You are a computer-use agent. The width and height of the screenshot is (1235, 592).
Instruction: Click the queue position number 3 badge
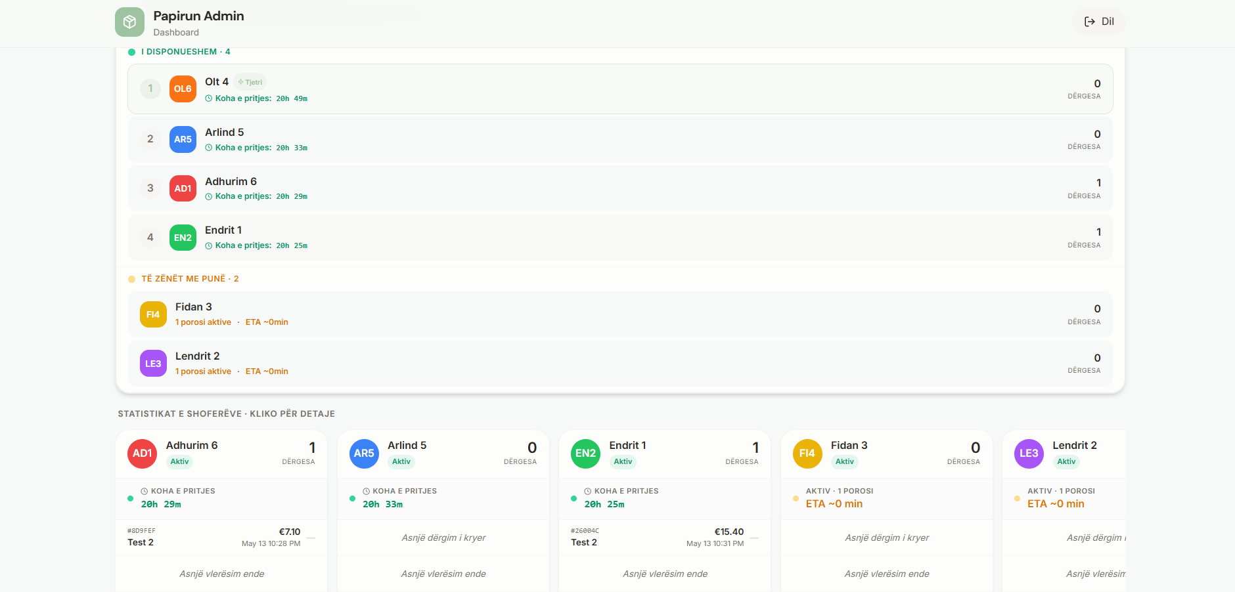click(150, 188)
